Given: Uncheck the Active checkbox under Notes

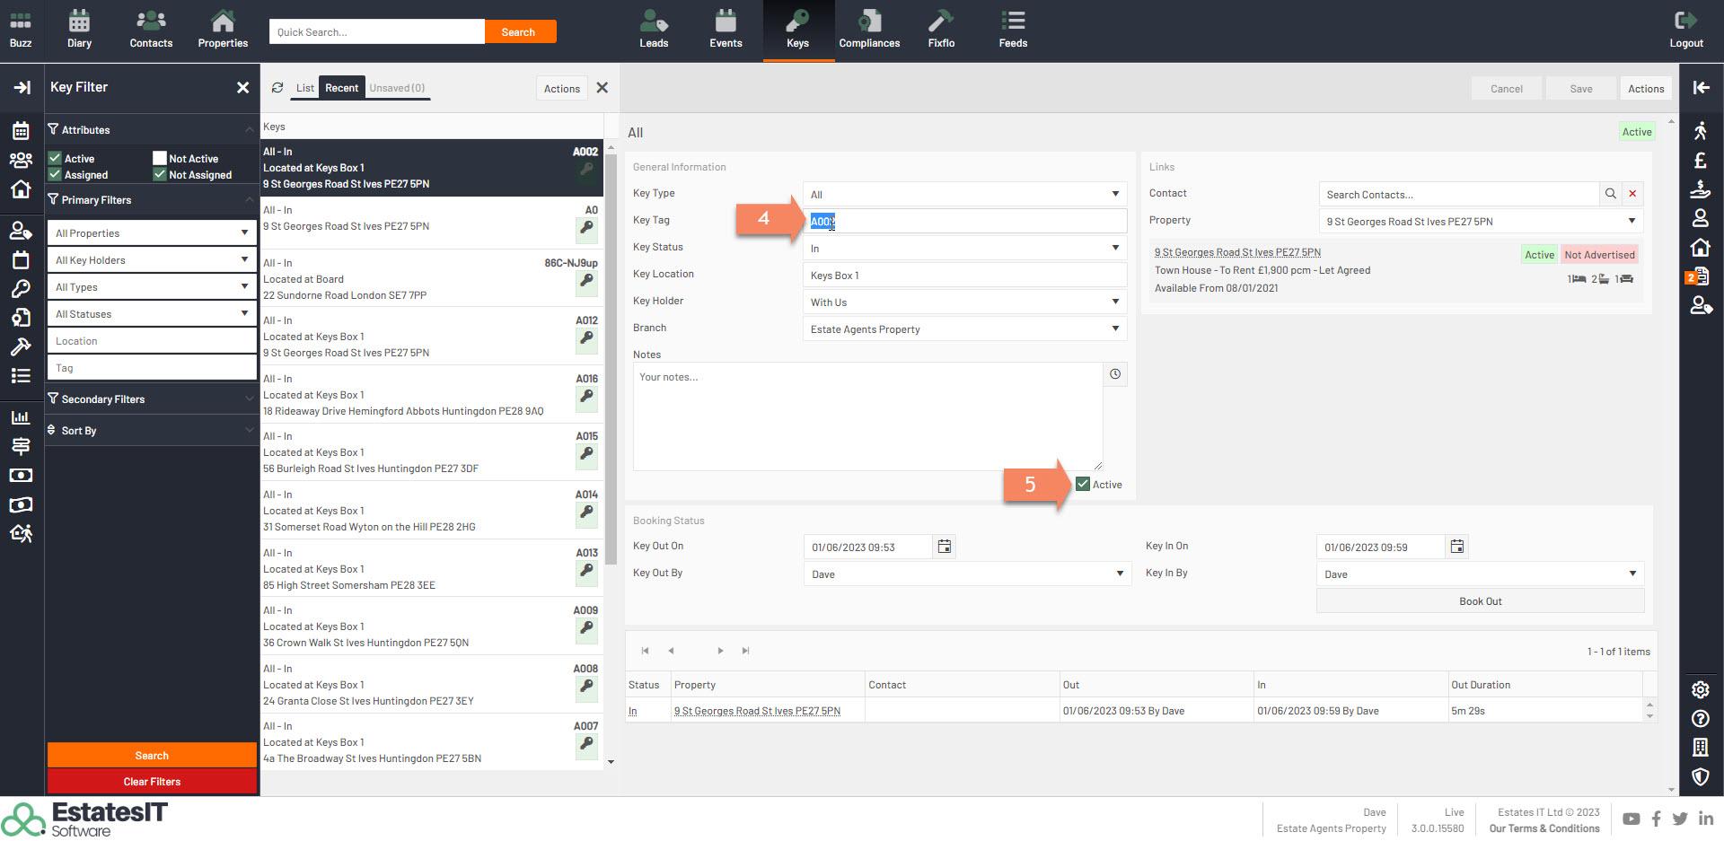Looking at the screenshot, I should (x=1083, y=485).
